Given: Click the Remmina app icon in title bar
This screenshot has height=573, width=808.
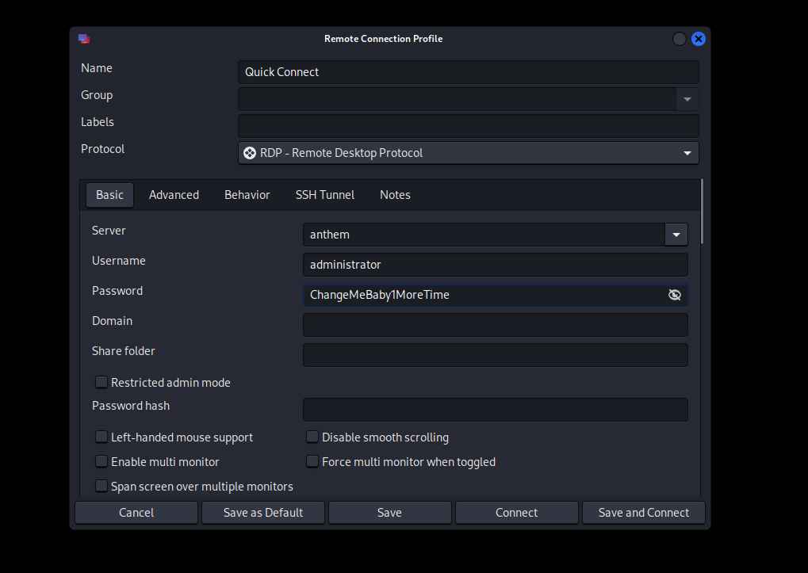Looking at the screenshot, I should (x=84, y=39).
